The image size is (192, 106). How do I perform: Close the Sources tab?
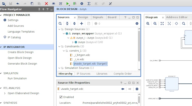pos(75,18)
